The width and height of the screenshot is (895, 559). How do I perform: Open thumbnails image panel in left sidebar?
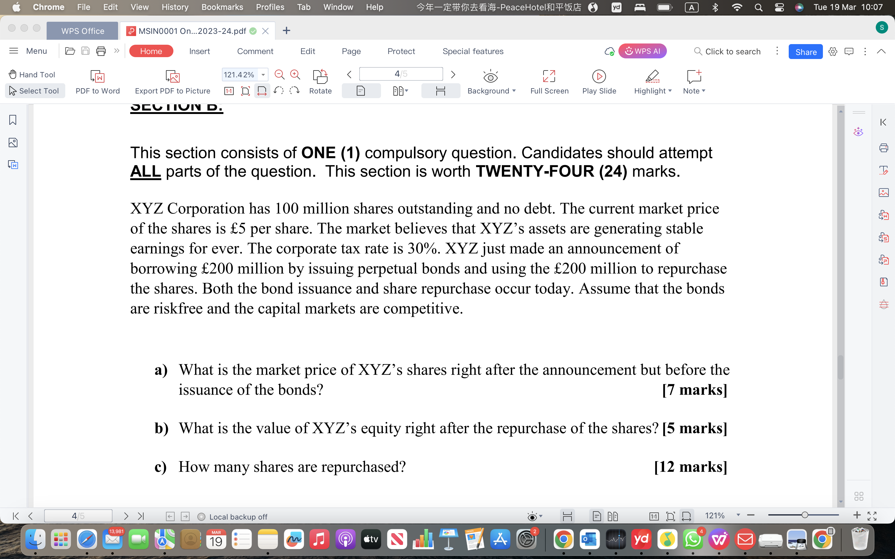(13, 142)
